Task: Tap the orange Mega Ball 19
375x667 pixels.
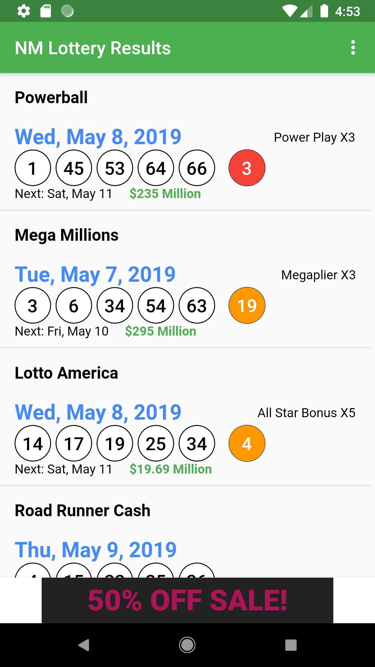Action: coord(247,306)
